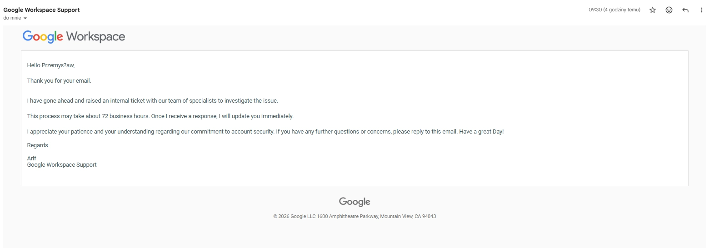Screen dimensions: 714x248
Task: Click the gray Google logo in footer
Action: pyautogui.click(x=355, y=202)
